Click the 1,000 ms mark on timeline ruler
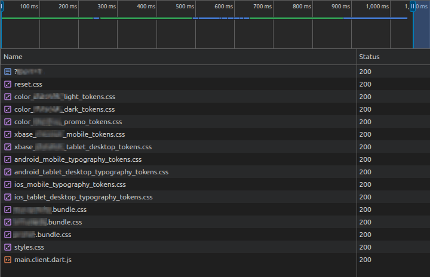 pyautogui.click(x=377, y=7)
